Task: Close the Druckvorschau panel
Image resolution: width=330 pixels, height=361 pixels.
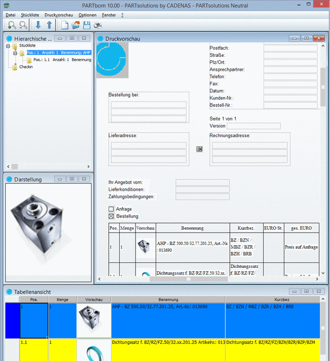Action: click(x=319, y=38)
